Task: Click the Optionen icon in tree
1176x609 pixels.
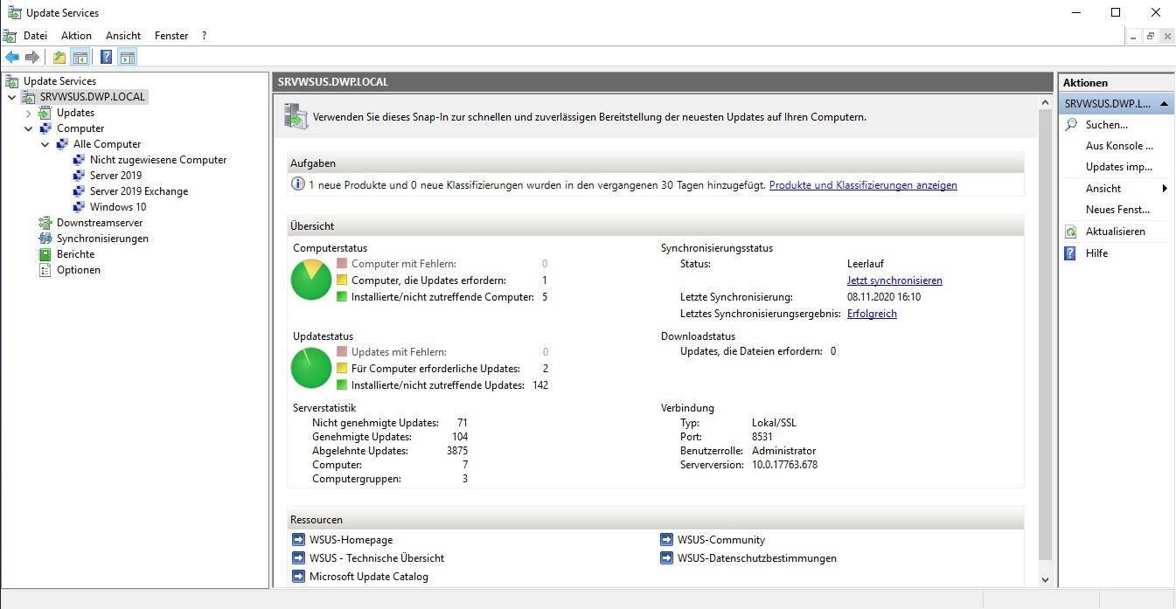Action: [45, 270]
